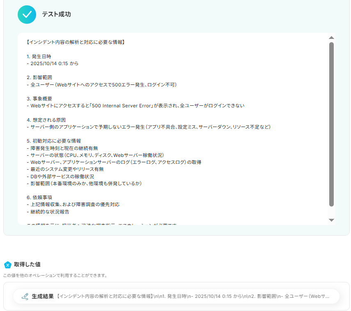Click the pen icon in 生成結果 row
This screenshot has width=351, height=311.
tap(25, 296)
